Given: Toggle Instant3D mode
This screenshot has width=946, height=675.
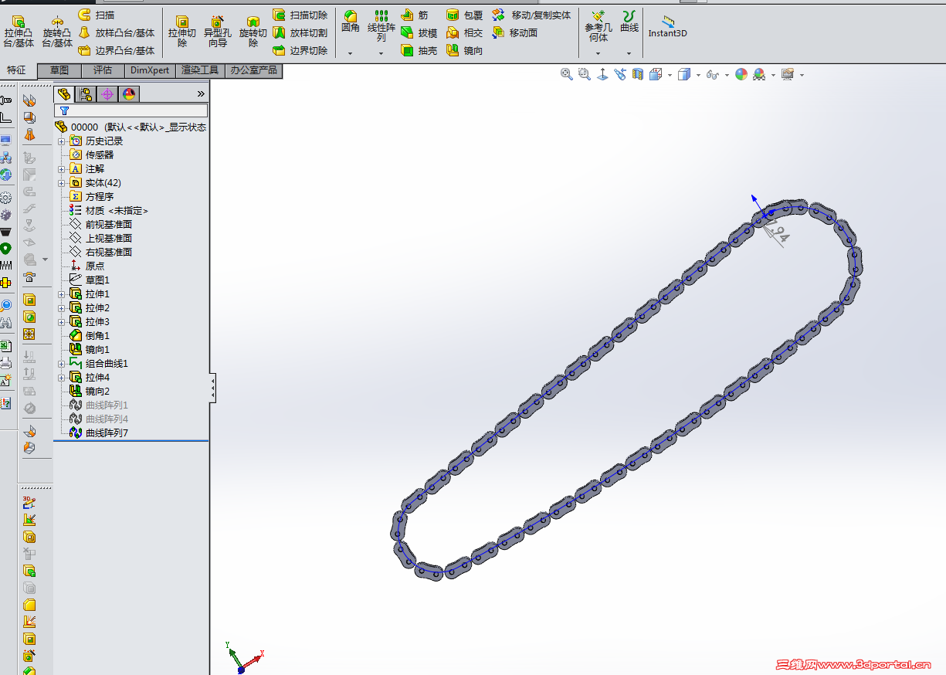Looking at the screenshot, I should click(x=667, y=26).
